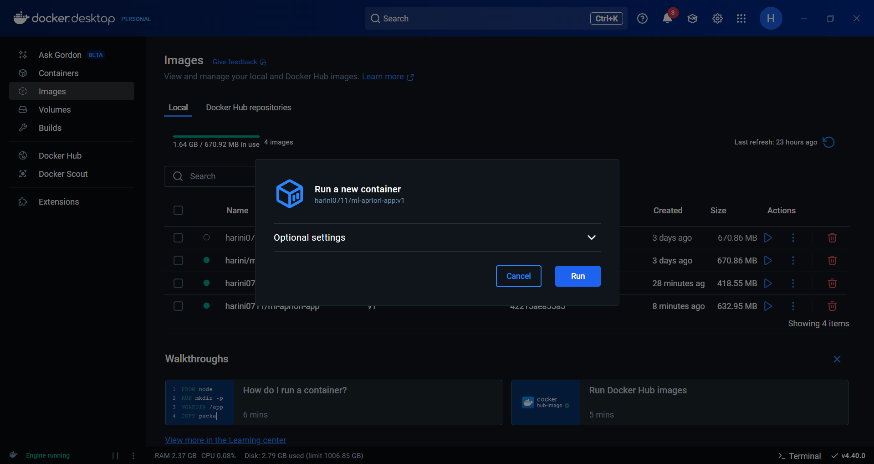
Task: Switch to Docker Hub repositories tab
Action: tap(248, 108)
